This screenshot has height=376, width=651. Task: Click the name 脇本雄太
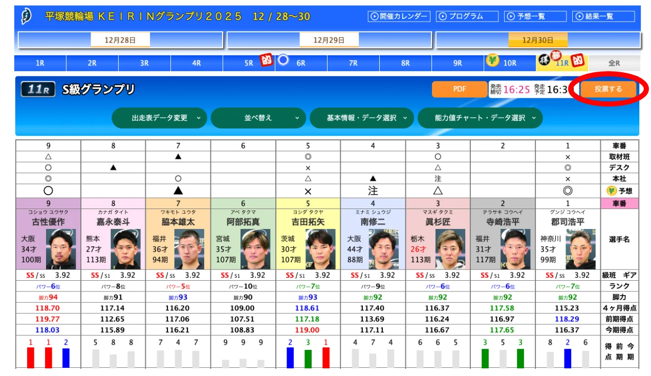click(x=178, y=222)
